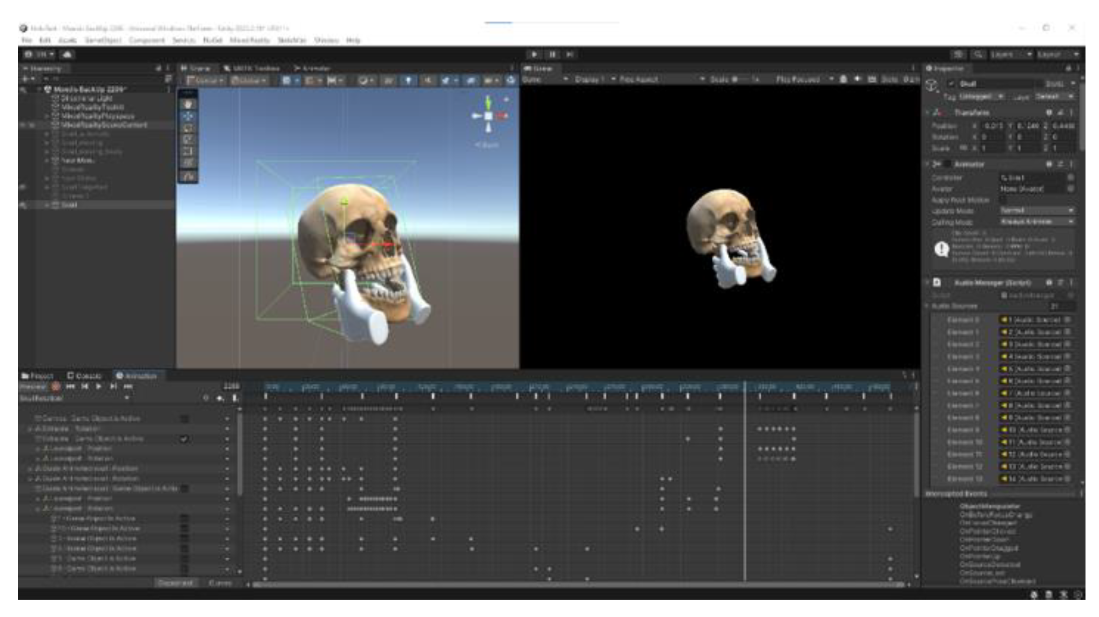Image resolution: width=1099 pixels, height=617 pixels.
Task: Toggle checked Game Object Is Active property
Action: [x=184, y=439]
